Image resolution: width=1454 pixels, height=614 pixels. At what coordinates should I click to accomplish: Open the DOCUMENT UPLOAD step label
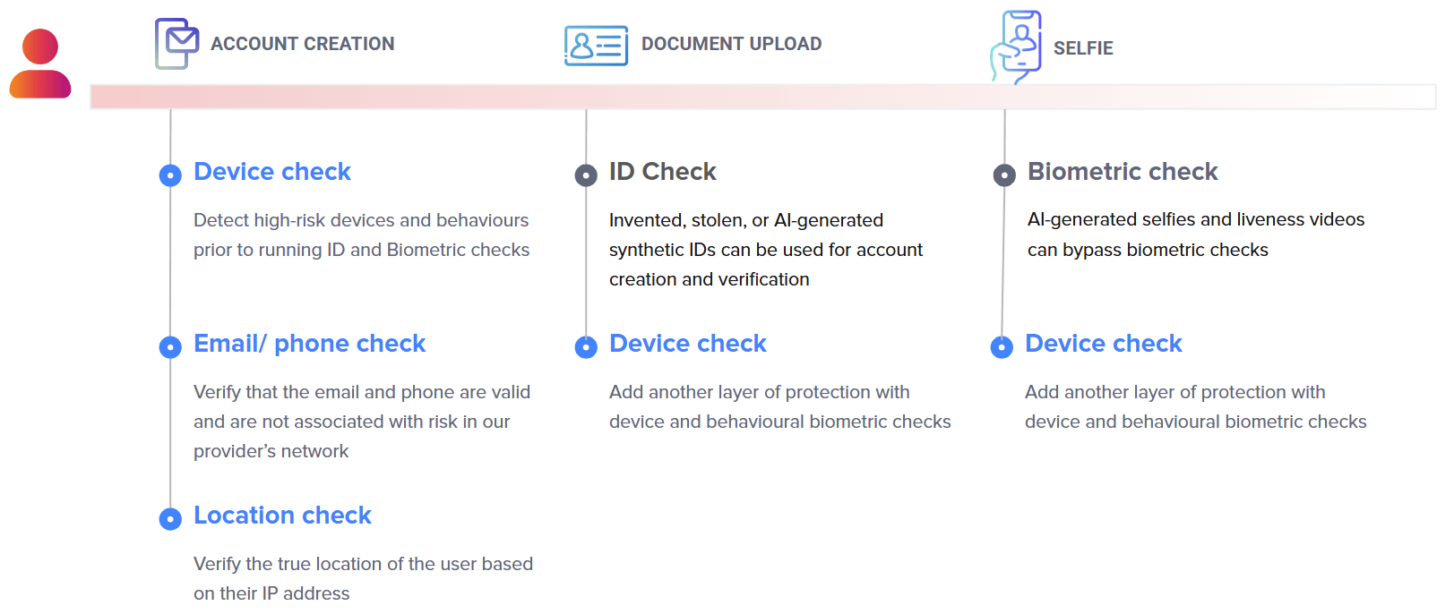click(x=731, y=44)
